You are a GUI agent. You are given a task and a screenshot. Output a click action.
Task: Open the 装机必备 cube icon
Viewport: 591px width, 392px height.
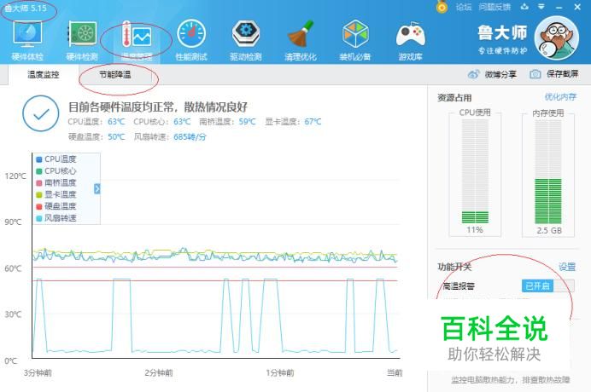click(x=355, y=34)
